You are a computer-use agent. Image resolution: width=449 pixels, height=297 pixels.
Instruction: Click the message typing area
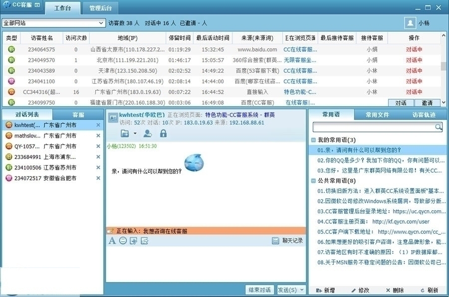pyautogui.click(x=206, y=263)
